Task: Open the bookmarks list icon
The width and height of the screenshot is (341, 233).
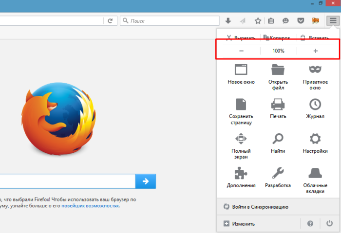Action: 271,21
